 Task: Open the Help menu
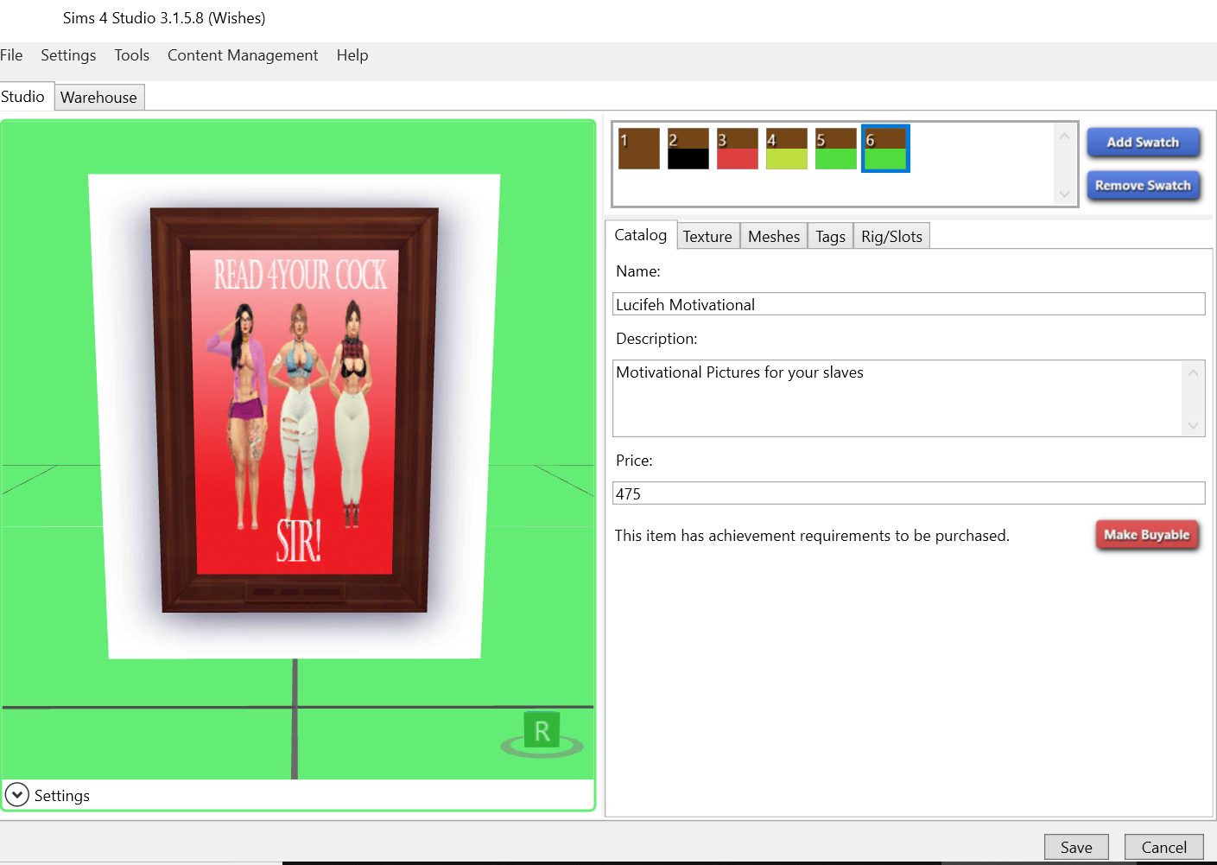pos(352,55)
